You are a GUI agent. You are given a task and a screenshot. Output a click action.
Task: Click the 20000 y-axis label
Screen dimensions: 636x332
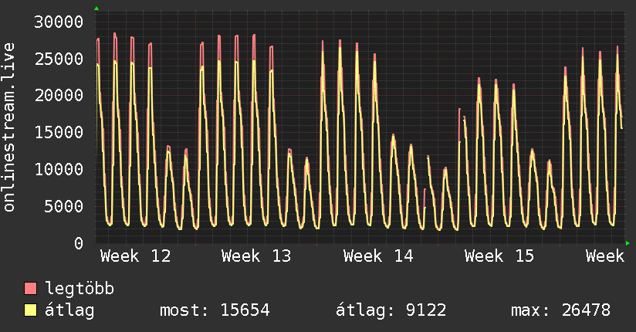[59, 96]
